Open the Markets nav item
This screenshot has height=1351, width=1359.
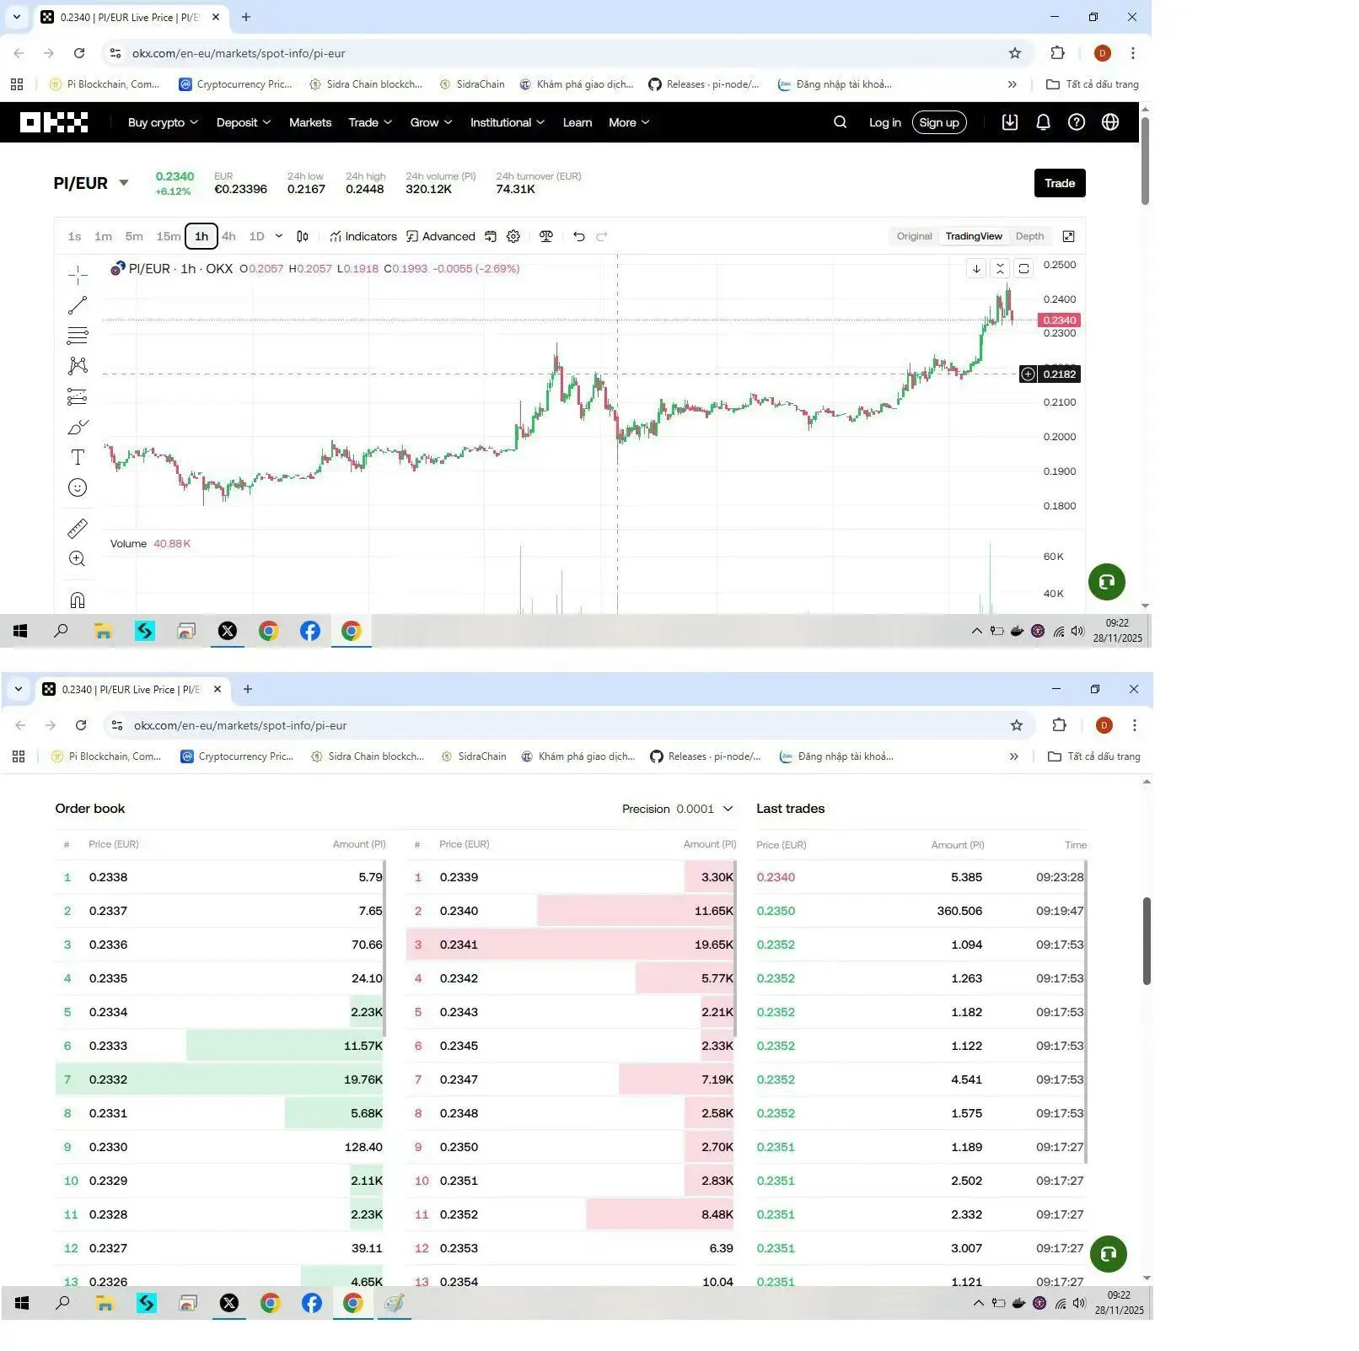(310, 123)
